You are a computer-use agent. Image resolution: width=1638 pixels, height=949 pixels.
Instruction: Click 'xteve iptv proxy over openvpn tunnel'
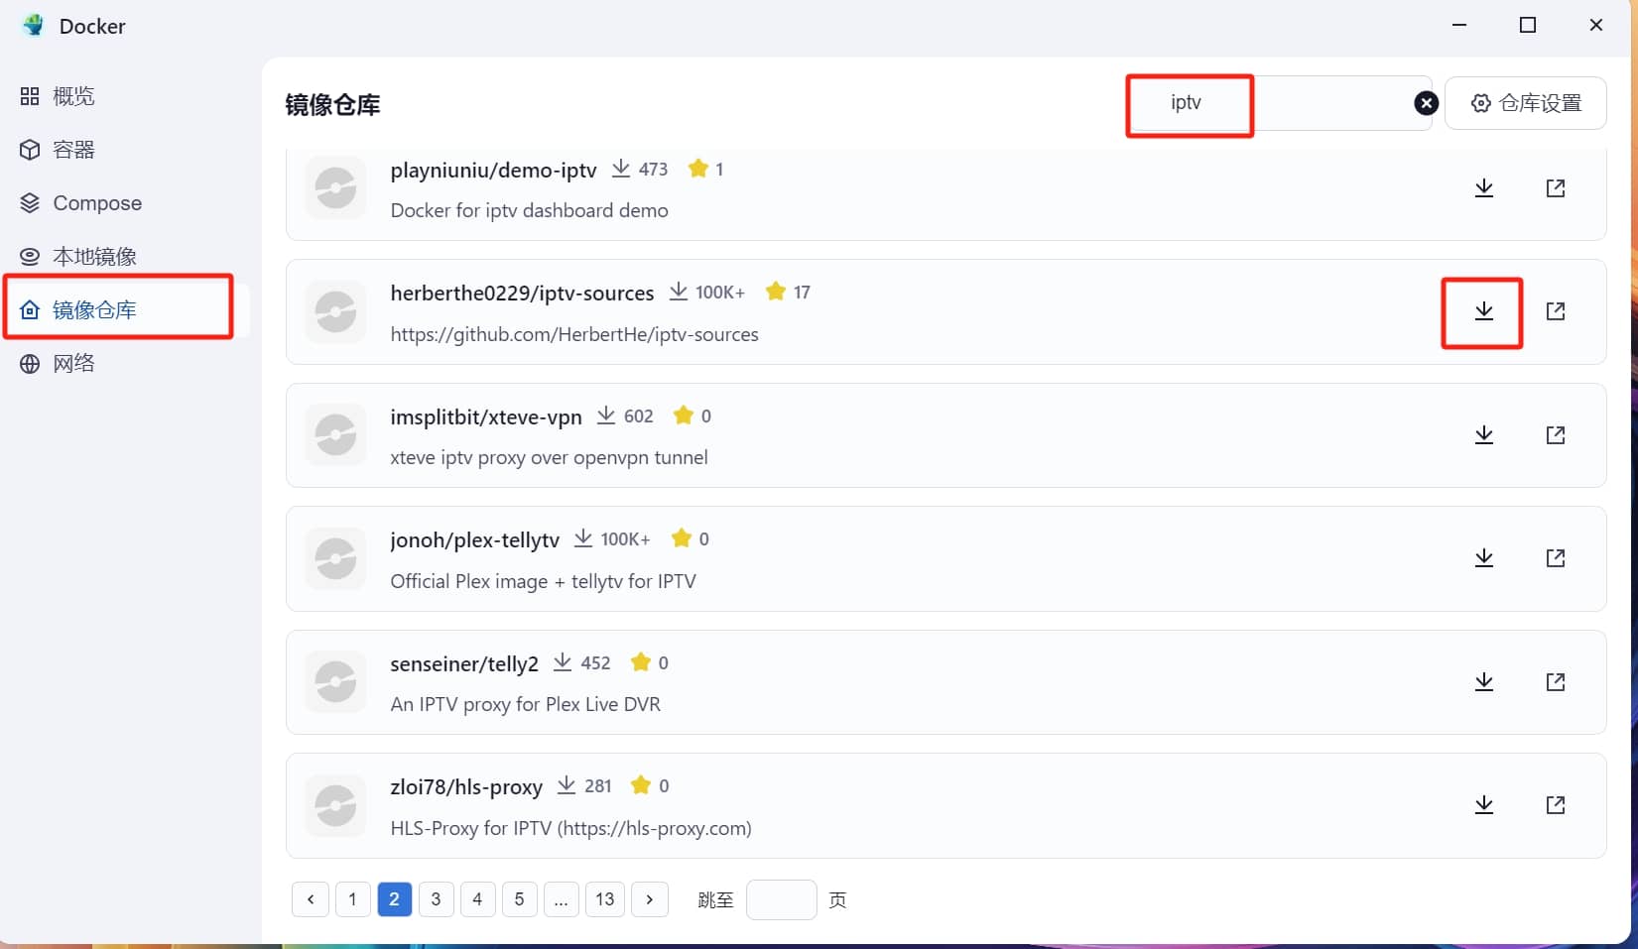pos(549,457)
